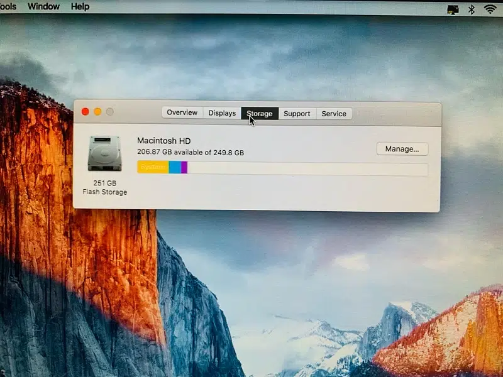The height and width of the screenshot is (377, 503).
Task: Click the 206.87 GB available text
Action: pyautogui.click(x=190, y=153)
